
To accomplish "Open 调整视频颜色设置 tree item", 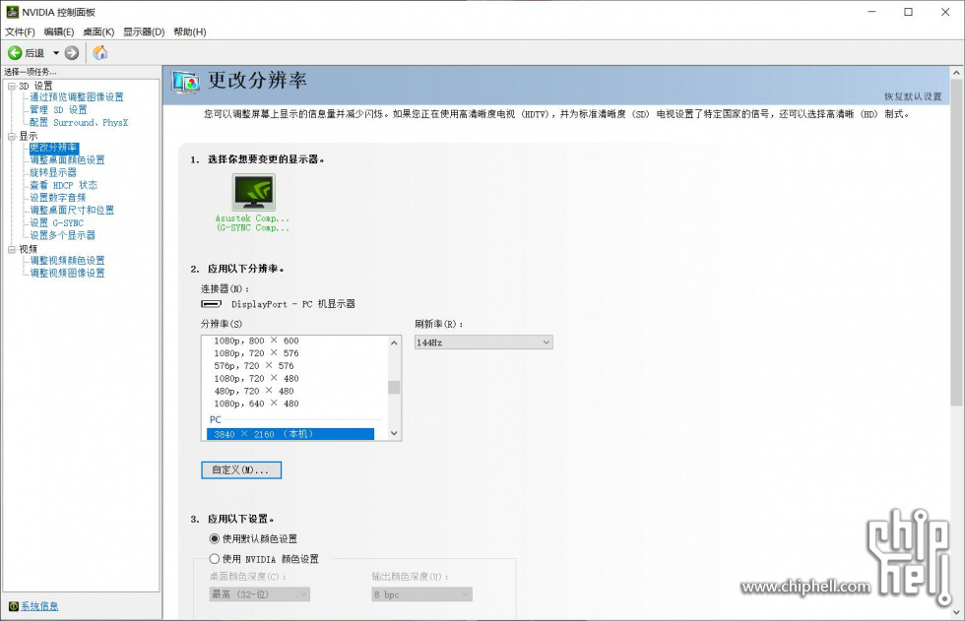I will (x=67, y=261).
